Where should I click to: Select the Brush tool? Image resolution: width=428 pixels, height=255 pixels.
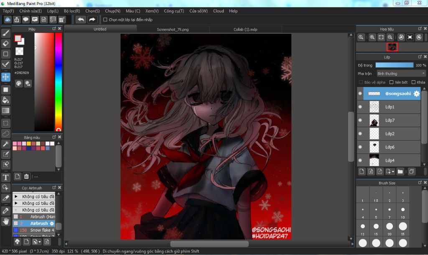pyautogui.click(x=6, y=33)
